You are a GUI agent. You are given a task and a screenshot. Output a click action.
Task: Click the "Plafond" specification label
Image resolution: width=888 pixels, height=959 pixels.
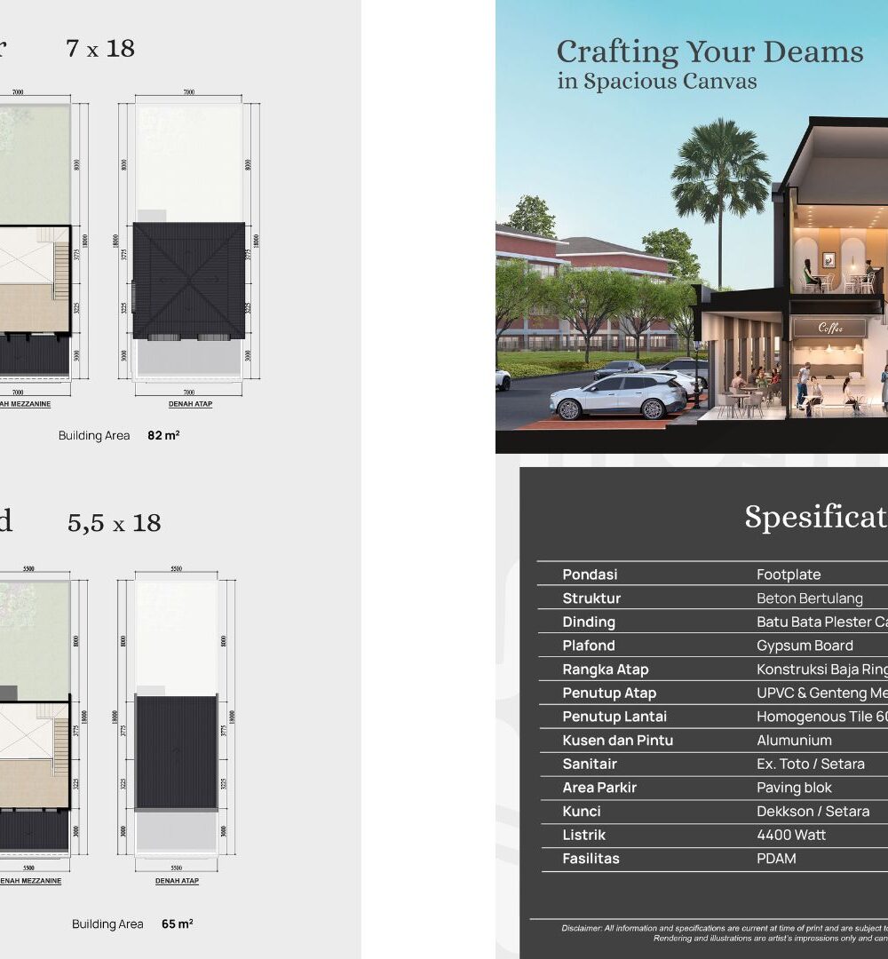(x=589, y=646)
